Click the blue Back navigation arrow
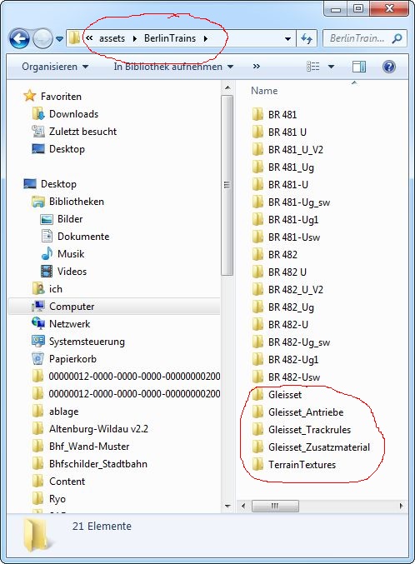 click(x=19, y=38)
